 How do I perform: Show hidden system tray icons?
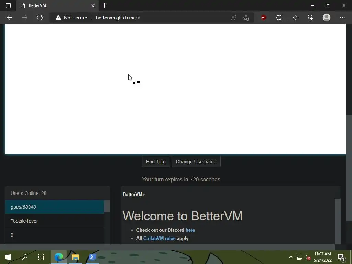(x=291, y=257)
